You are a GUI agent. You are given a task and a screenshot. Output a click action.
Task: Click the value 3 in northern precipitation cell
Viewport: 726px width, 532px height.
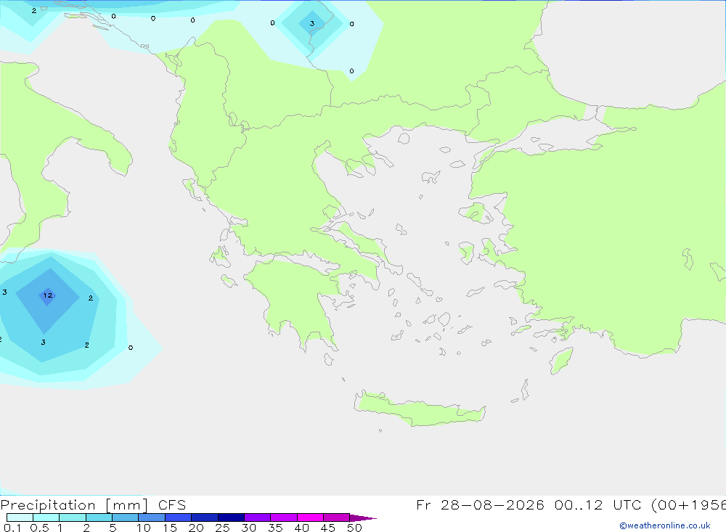pyautogui.click(x=312, y=24)
